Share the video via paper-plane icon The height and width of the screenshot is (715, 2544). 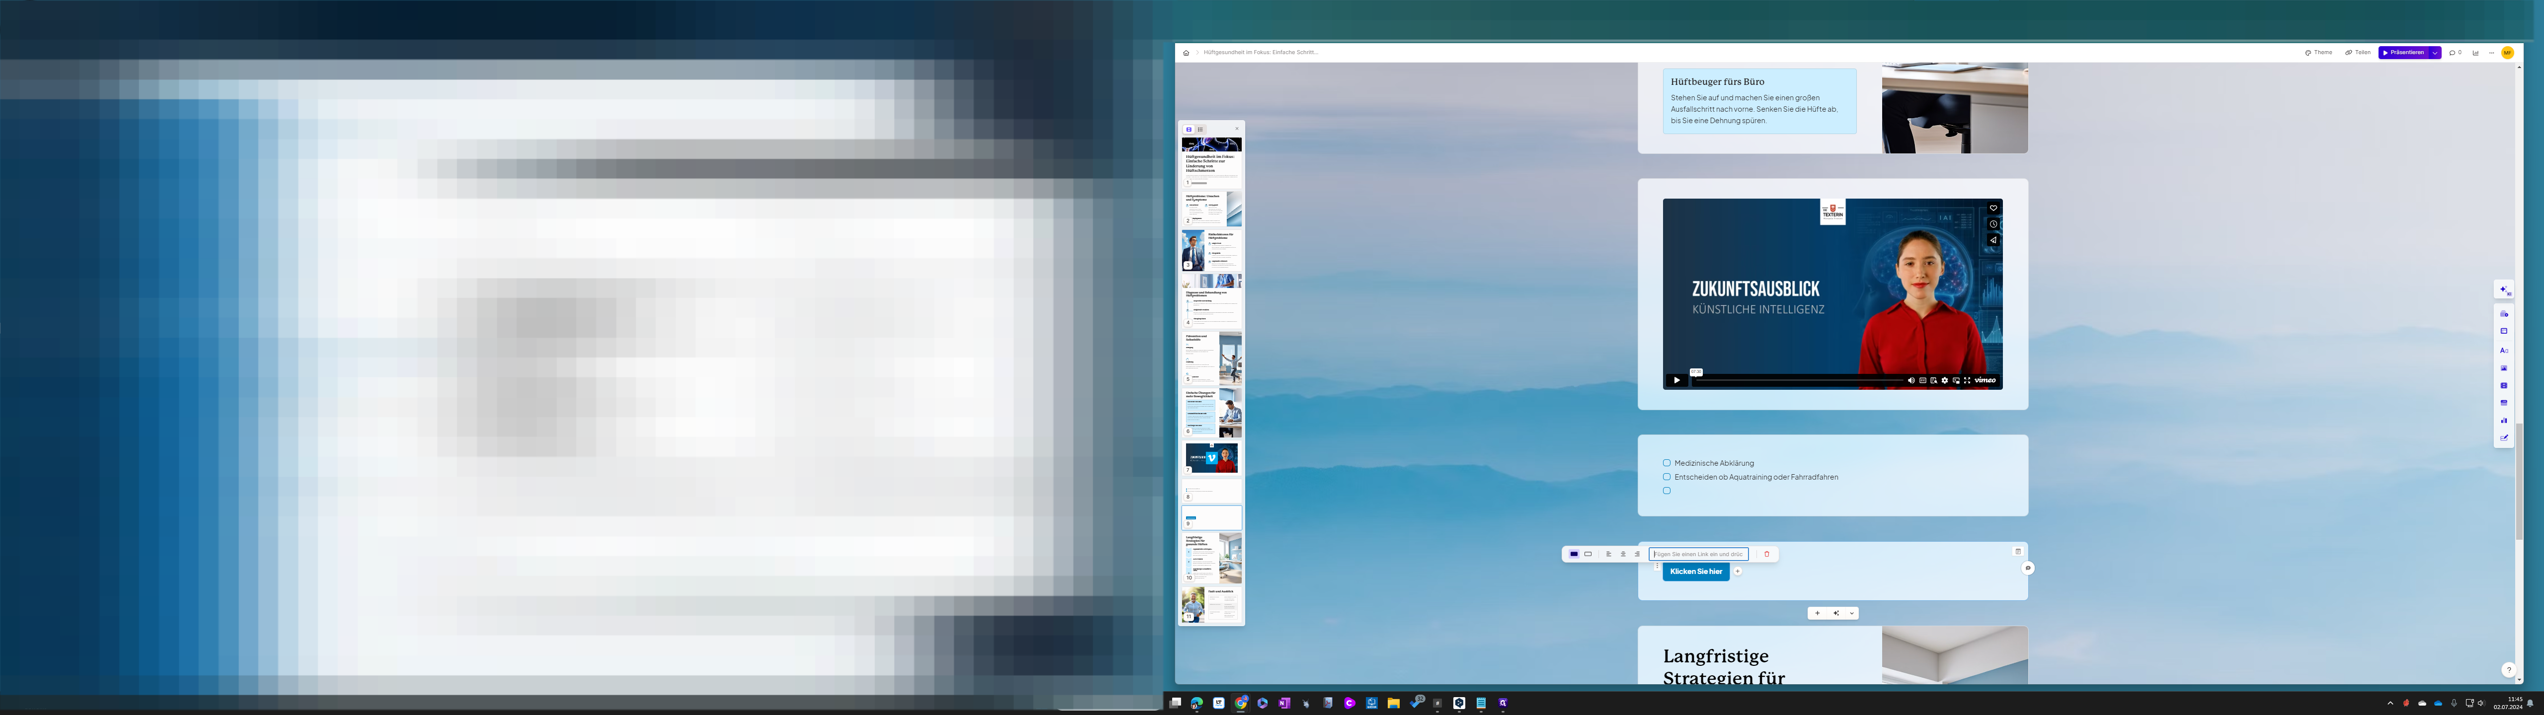point(1993,240)
